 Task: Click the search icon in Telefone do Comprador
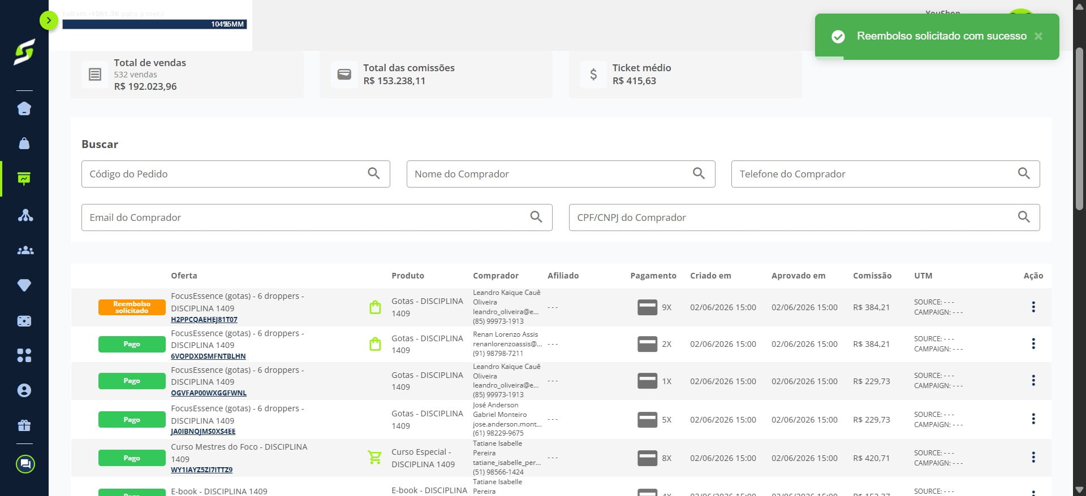(x=1024, y=173)
